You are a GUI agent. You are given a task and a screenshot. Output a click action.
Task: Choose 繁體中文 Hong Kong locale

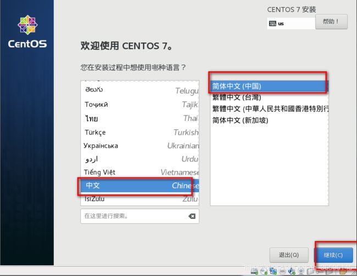[x=269, y=109]
